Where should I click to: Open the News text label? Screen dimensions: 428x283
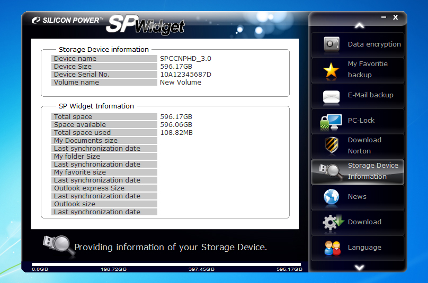pos(357,197)
